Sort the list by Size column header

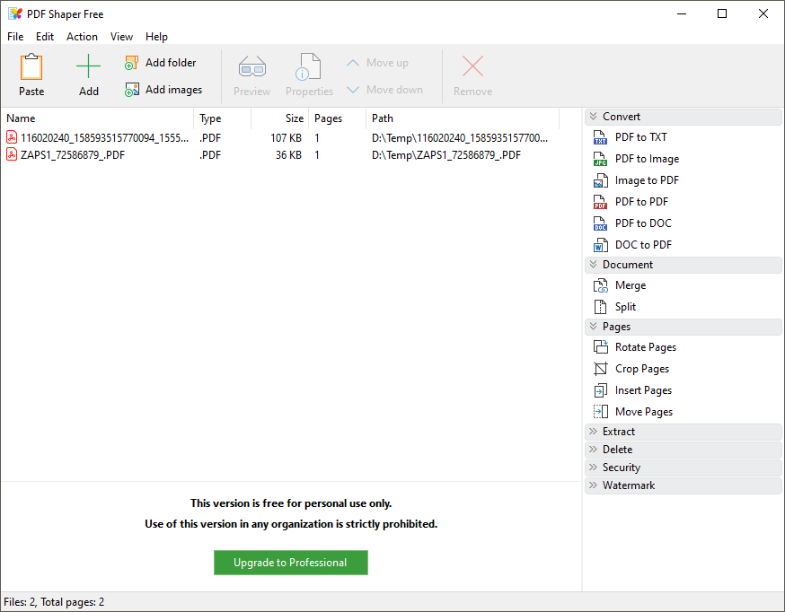(279, 118)
